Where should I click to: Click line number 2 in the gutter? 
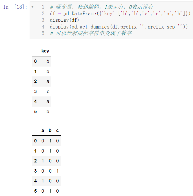coord(43,14)
